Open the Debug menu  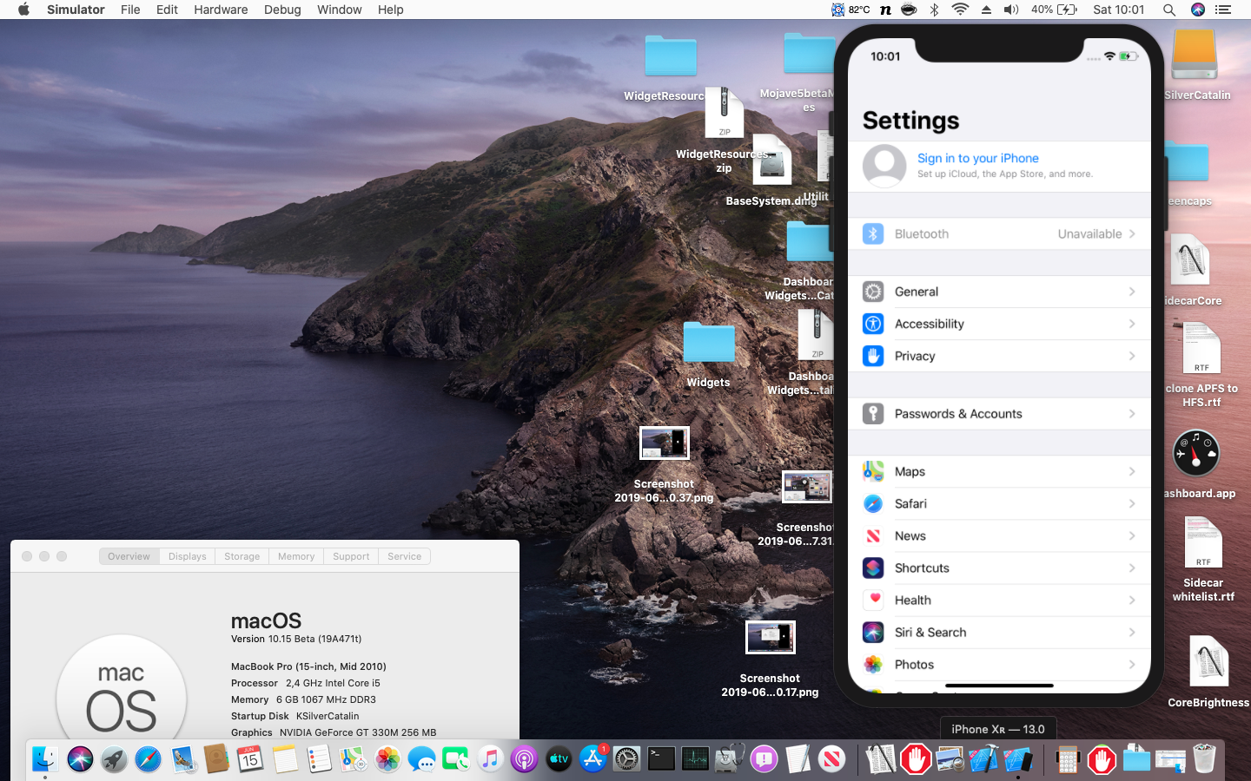point(282,10)
